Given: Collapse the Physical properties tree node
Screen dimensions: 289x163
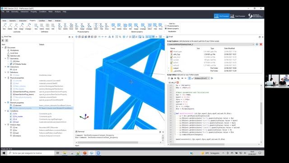Looking at the screenshot, I should click(5, 78).
